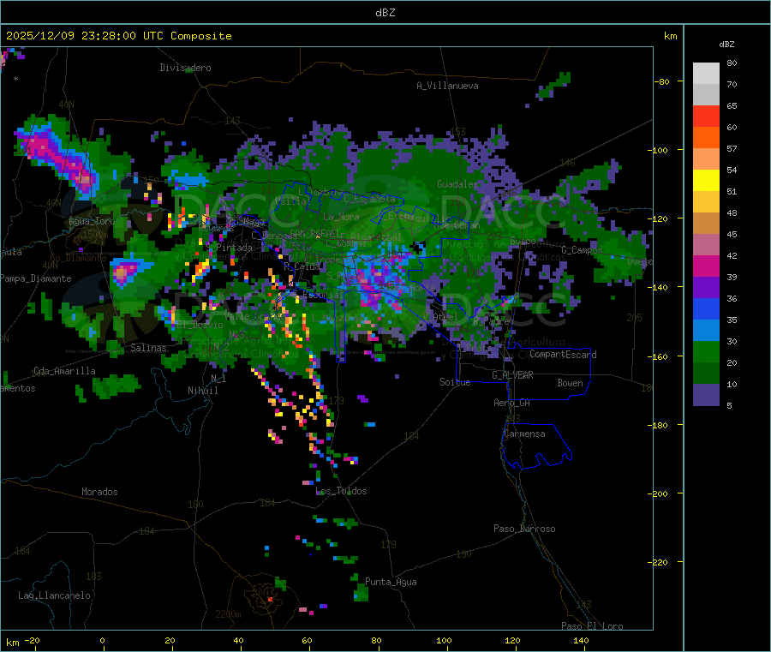Screen dimensions: 771x652
Task: Click the Lag.Llancanelo place label
Action: (54, 595)
